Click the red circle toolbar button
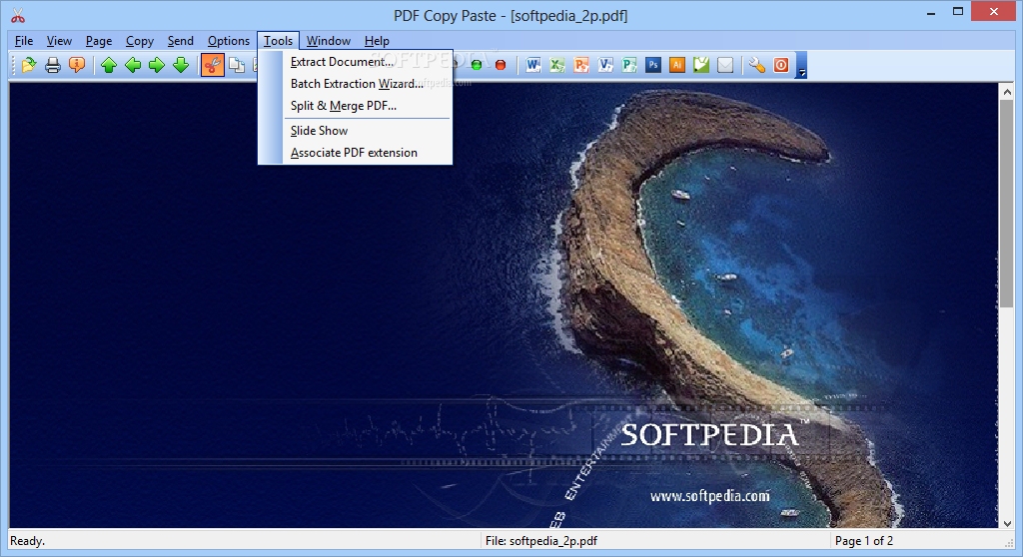 tap(501, 65)
